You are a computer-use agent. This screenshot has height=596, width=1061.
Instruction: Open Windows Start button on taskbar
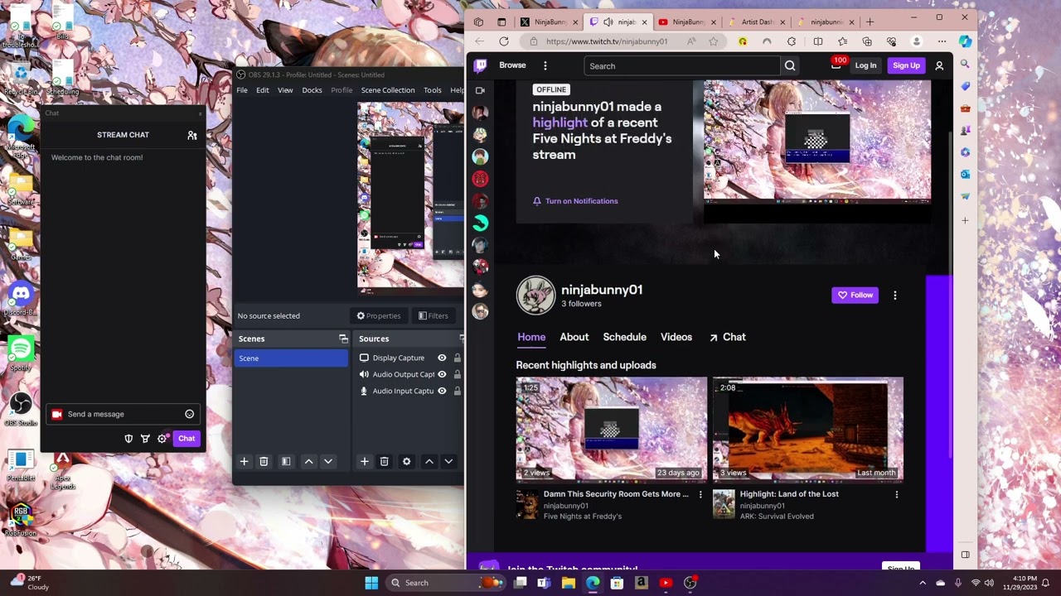tap(371, 583)
